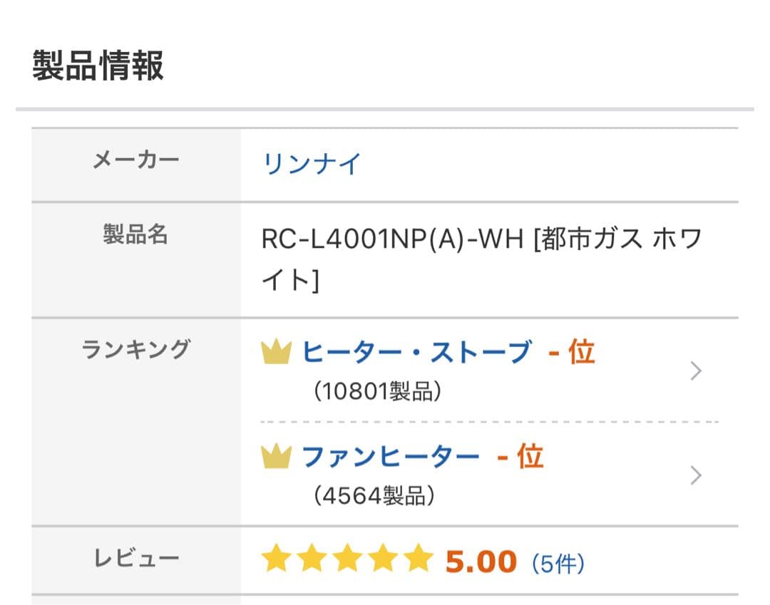Click the 10801製品 product count
Screen dimensions: 770x605
[x=378, y=391]
